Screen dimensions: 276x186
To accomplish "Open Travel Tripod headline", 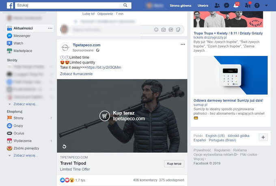I will [x=73, y=163].
